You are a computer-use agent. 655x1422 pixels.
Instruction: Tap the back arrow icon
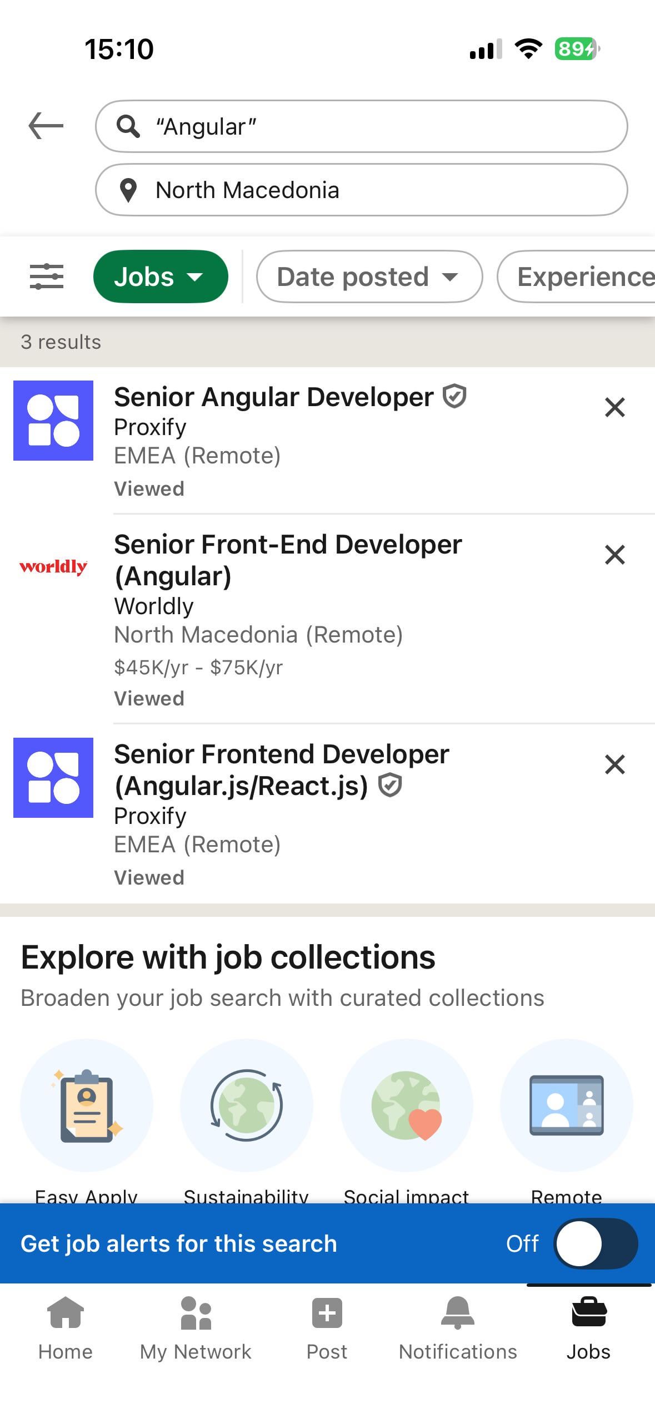point(46,126)
